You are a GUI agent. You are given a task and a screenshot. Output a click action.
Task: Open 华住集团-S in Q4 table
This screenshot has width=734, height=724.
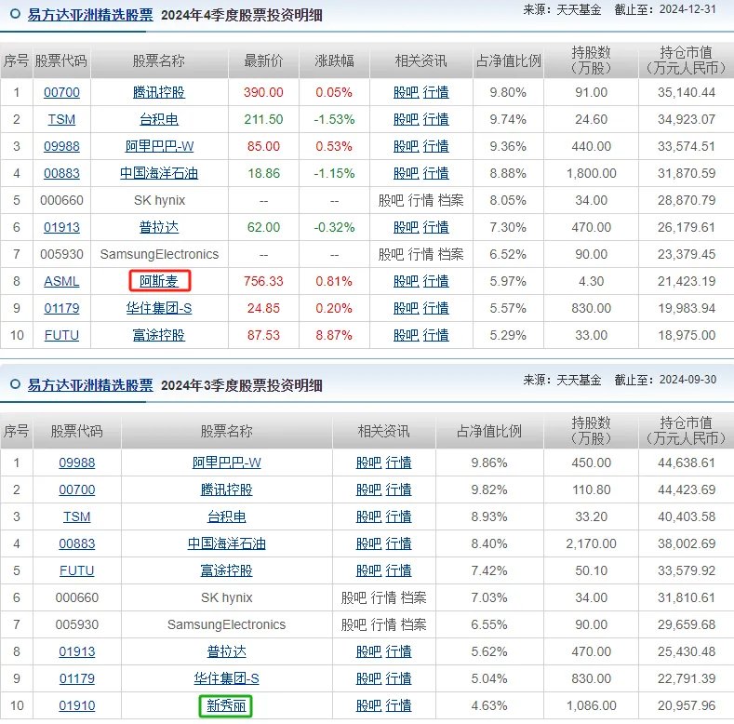click(x=159, y=309)
